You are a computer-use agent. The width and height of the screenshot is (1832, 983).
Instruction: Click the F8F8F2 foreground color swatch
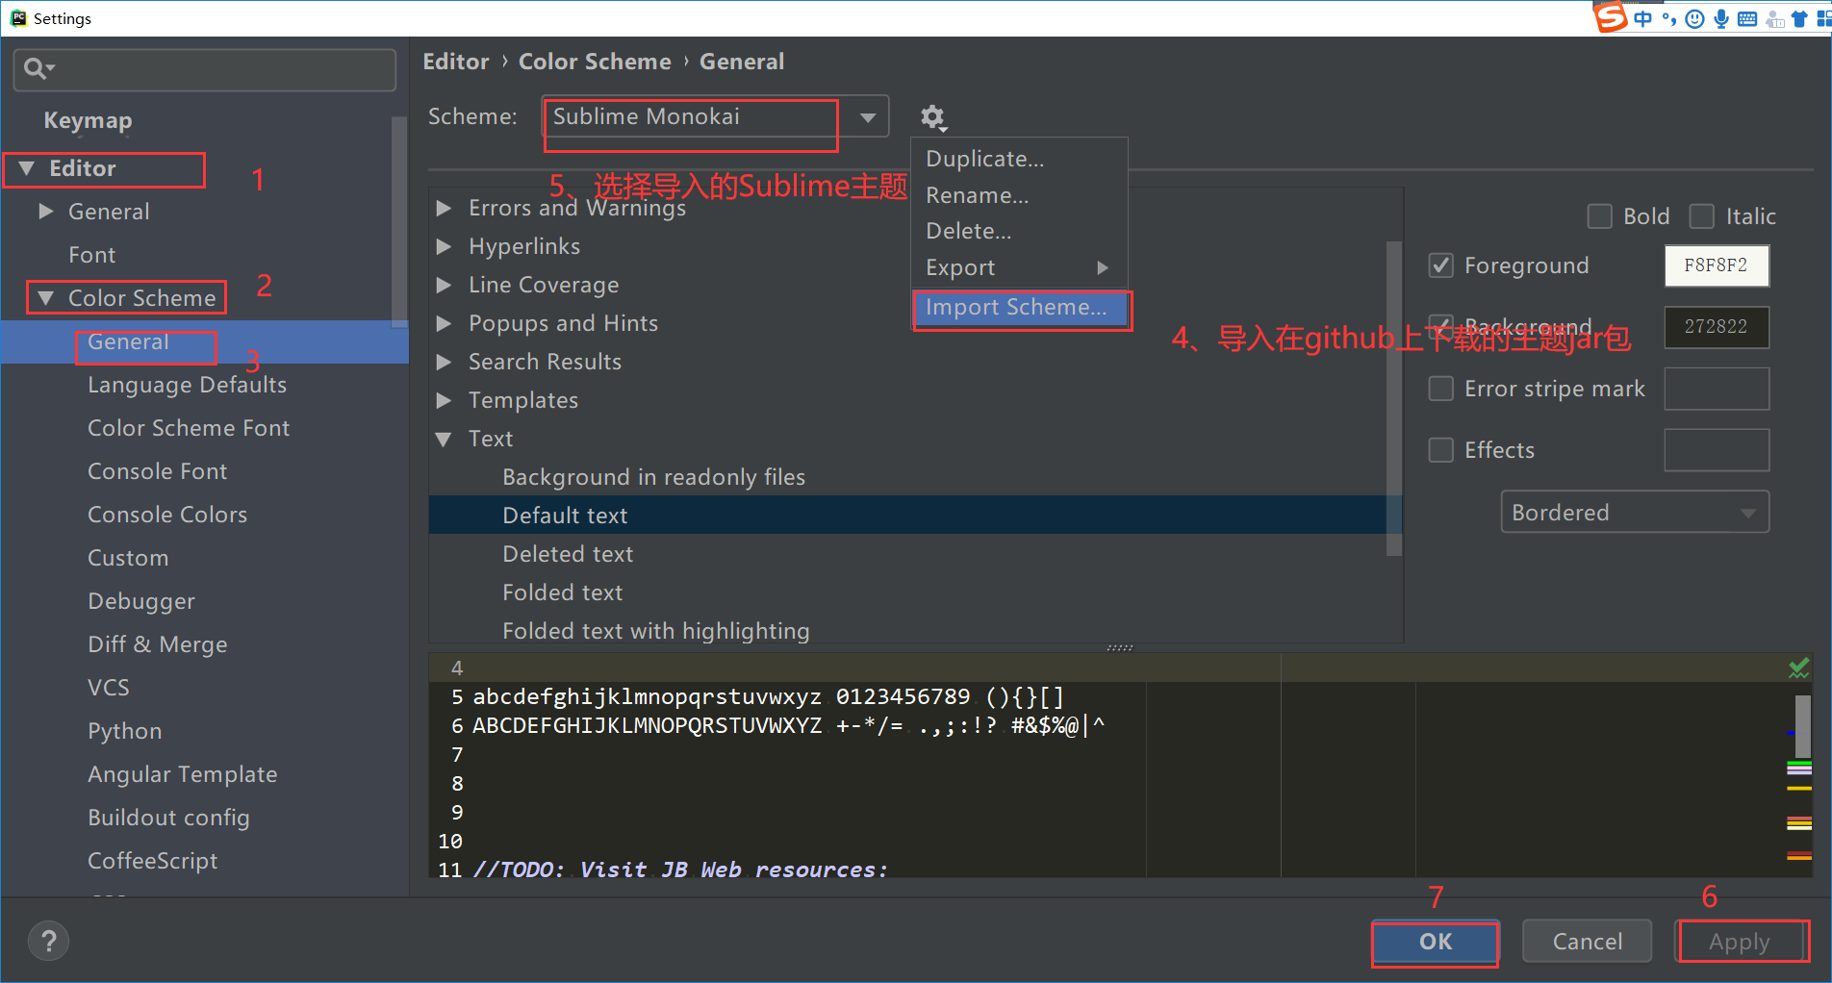click(1717, 265)
